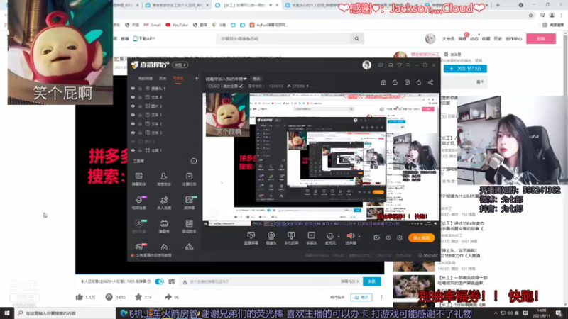Click the 修改 button beside the stream title
568x319 pixels.
256,79
